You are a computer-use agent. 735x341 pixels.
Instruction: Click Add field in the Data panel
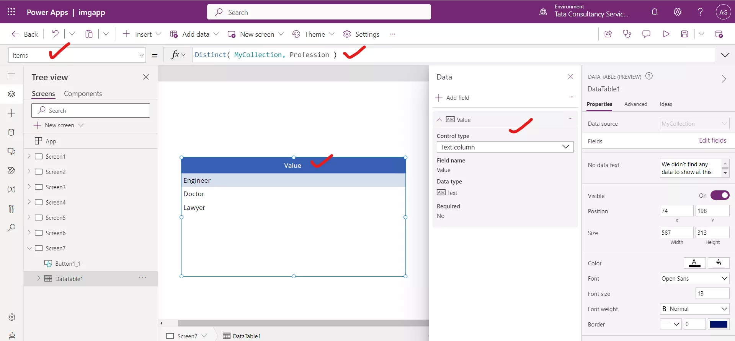[452, 97]
